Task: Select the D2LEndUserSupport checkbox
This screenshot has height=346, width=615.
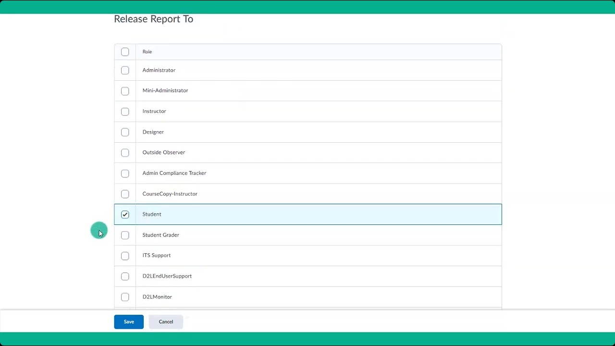Action: point(125,276)
